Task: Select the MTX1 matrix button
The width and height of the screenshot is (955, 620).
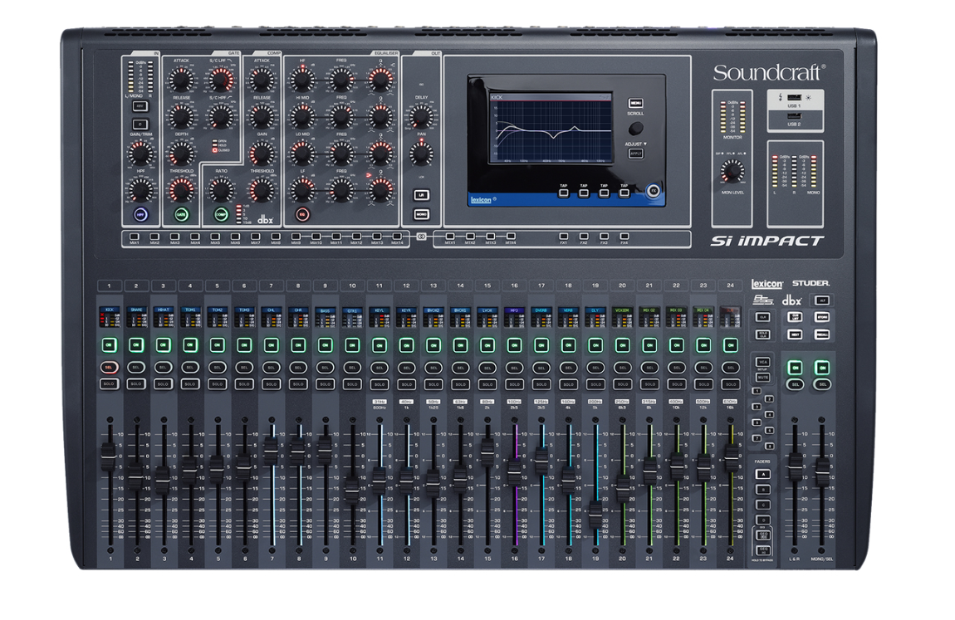Action: (449, 236)
